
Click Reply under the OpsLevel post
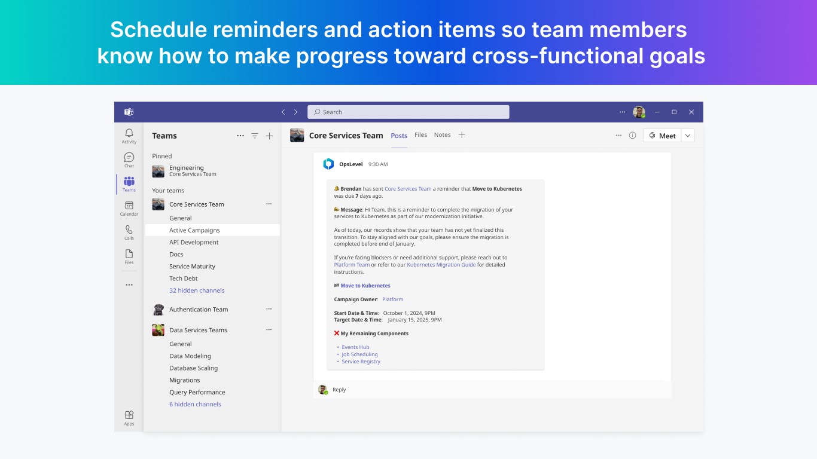tap(339, 390)
